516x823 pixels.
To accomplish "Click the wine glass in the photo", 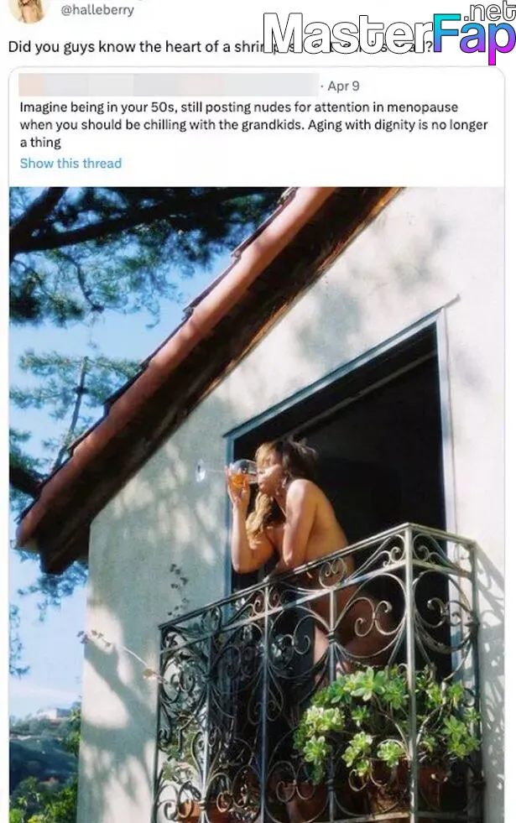I will click(237, 471).
